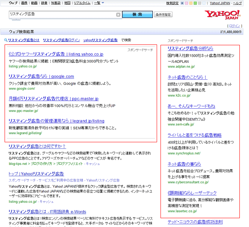Open the ライバルと差をつける広告戦略 sidebar ad
249x227 pixels.
pyautogui.click(x=195, y=135)
